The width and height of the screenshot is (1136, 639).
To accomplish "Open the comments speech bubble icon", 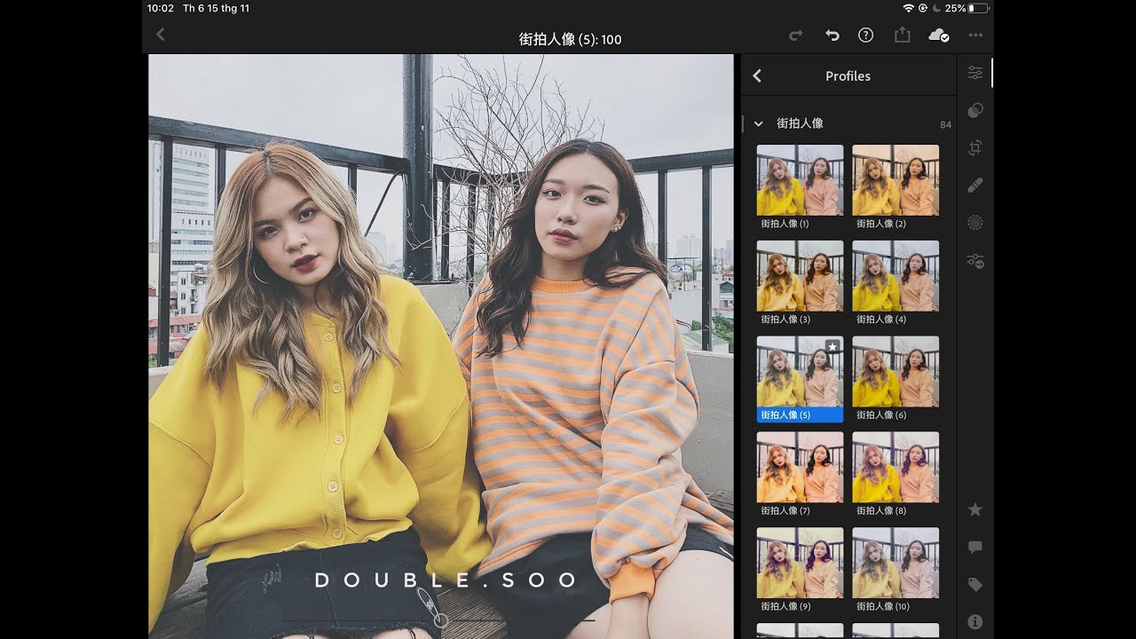I will [x=975, y=548].
